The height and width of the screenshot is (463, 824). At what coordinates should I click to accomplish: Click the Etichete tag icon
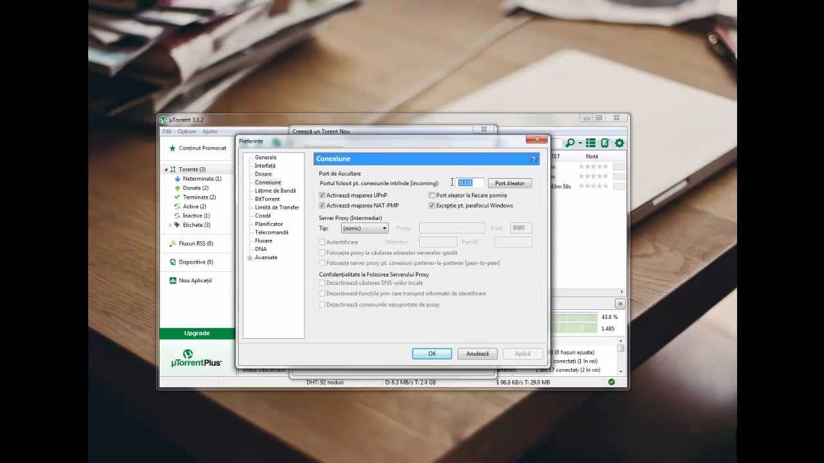tap(178, 225)
